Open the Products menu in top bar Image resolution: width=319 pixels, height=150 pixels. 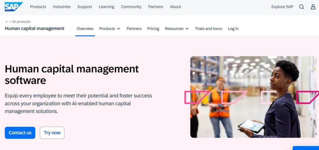tap(38, 7)
